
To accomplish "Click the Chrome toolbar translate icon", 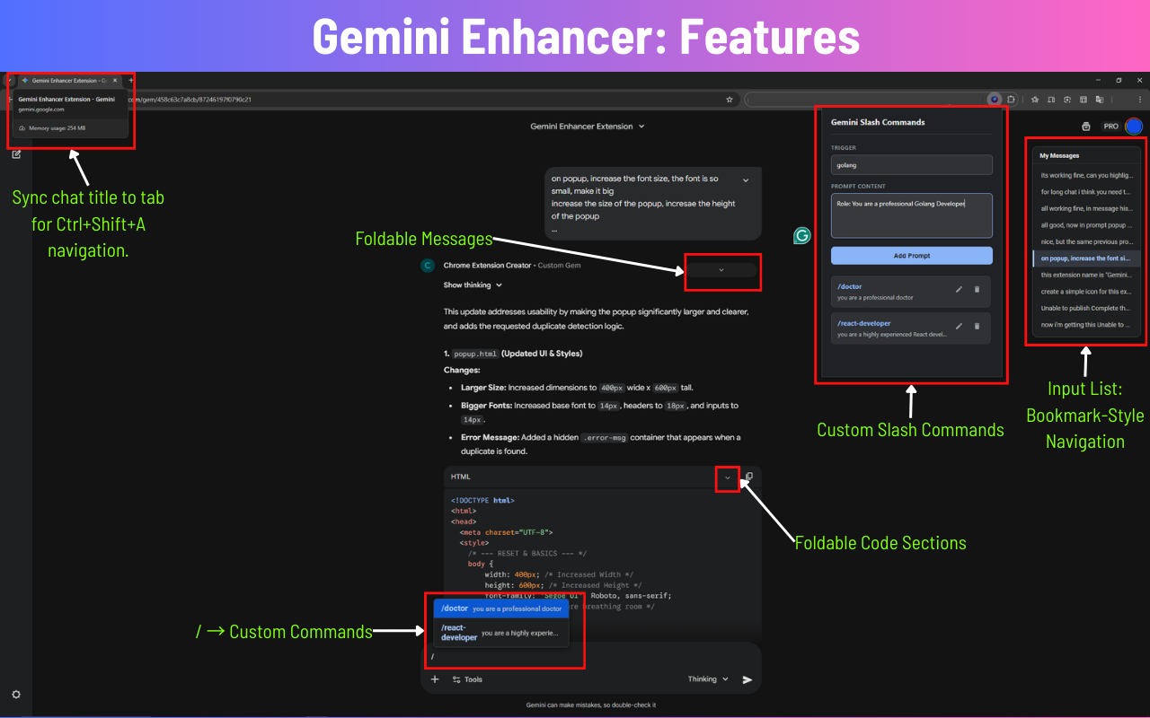I will 1099,100.
